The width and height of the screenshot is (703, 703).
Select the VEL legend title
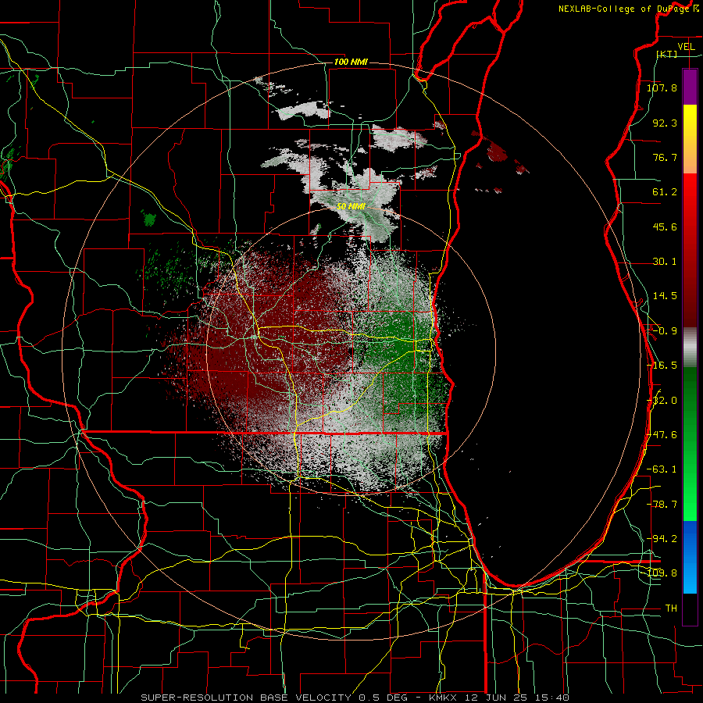(686, 47)
